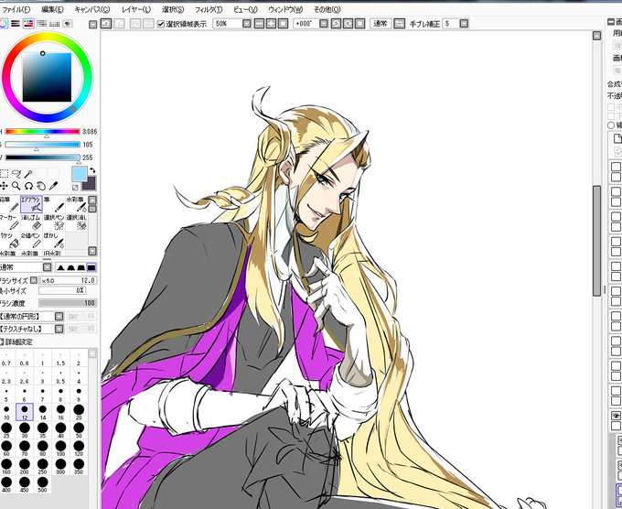Image resolution: width=622 pixels, height=509 pixels.
Task: Select the hand pan tool
Action: pos(41,186)
